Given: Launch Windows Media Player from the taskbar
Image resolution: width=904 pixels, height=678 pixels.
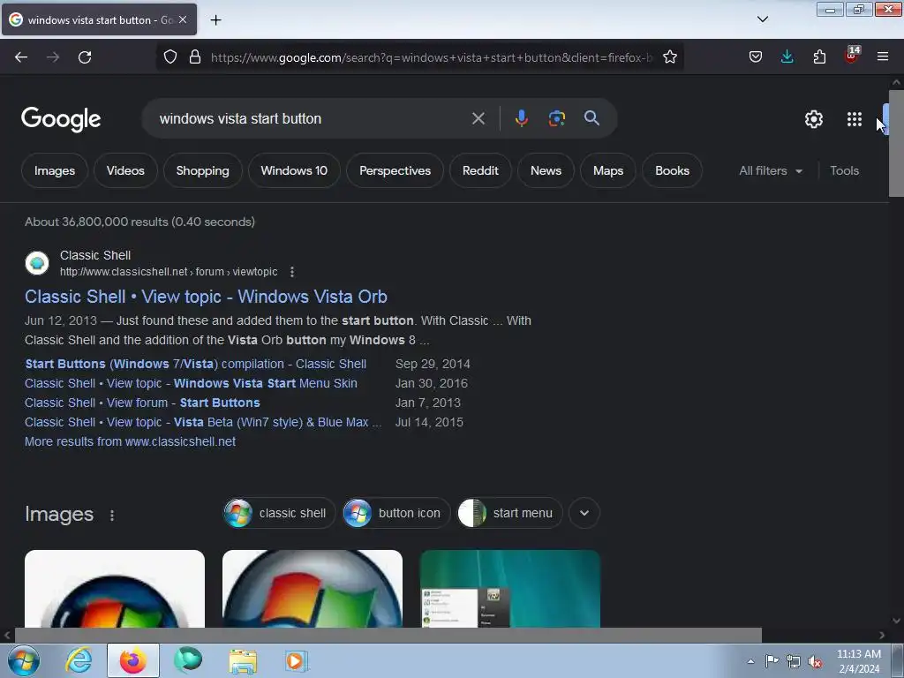Looking at the screenshot, I should pyautogui.click(x=297, y=660).
